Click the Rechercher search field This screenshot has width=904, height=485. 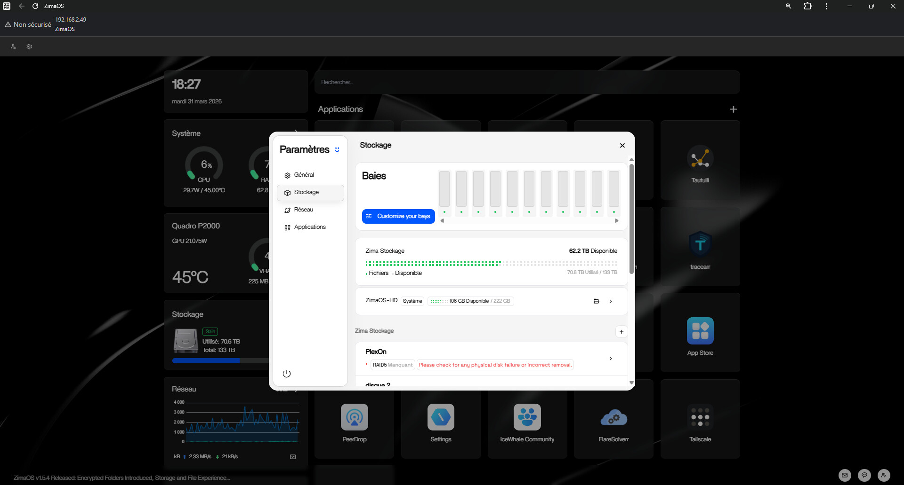pos(527,82)
